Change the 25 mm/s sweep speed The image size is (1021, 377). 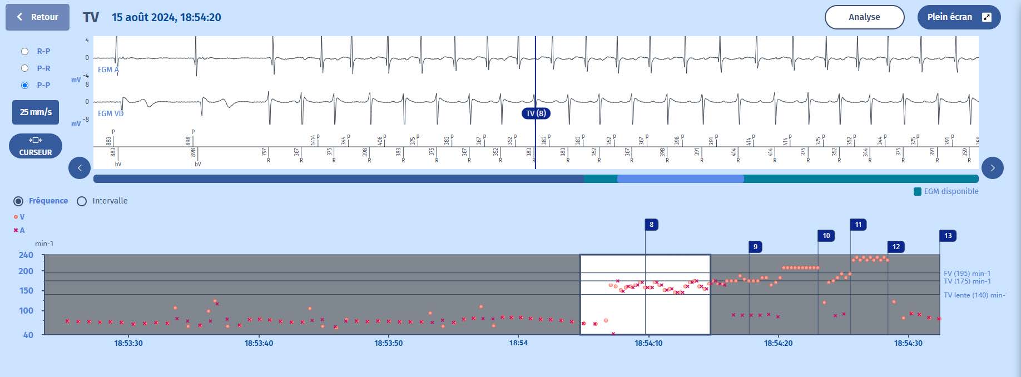coord(36,112)
